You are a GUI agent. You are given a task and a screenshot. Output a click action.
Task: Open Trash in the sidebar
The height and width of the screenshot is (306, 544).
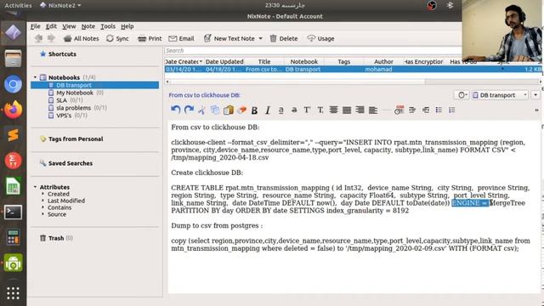[x=56, y=238]
